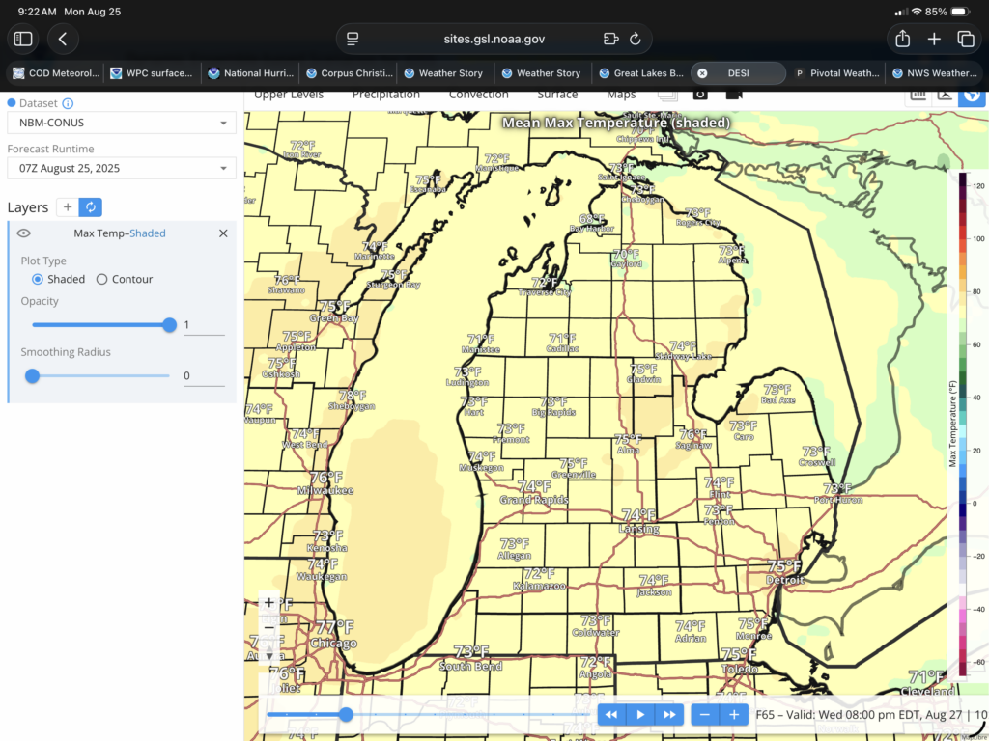Expand the Forecast Runtime dropdown
This screenshot has height=741, width=989.
[x=121, y=168]
